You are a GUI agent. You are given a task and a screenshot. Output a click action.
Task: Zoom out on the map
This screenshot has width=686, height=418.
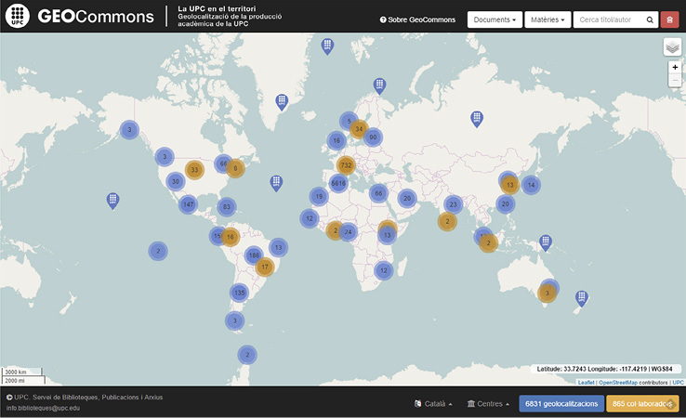[x=675, y=82]
